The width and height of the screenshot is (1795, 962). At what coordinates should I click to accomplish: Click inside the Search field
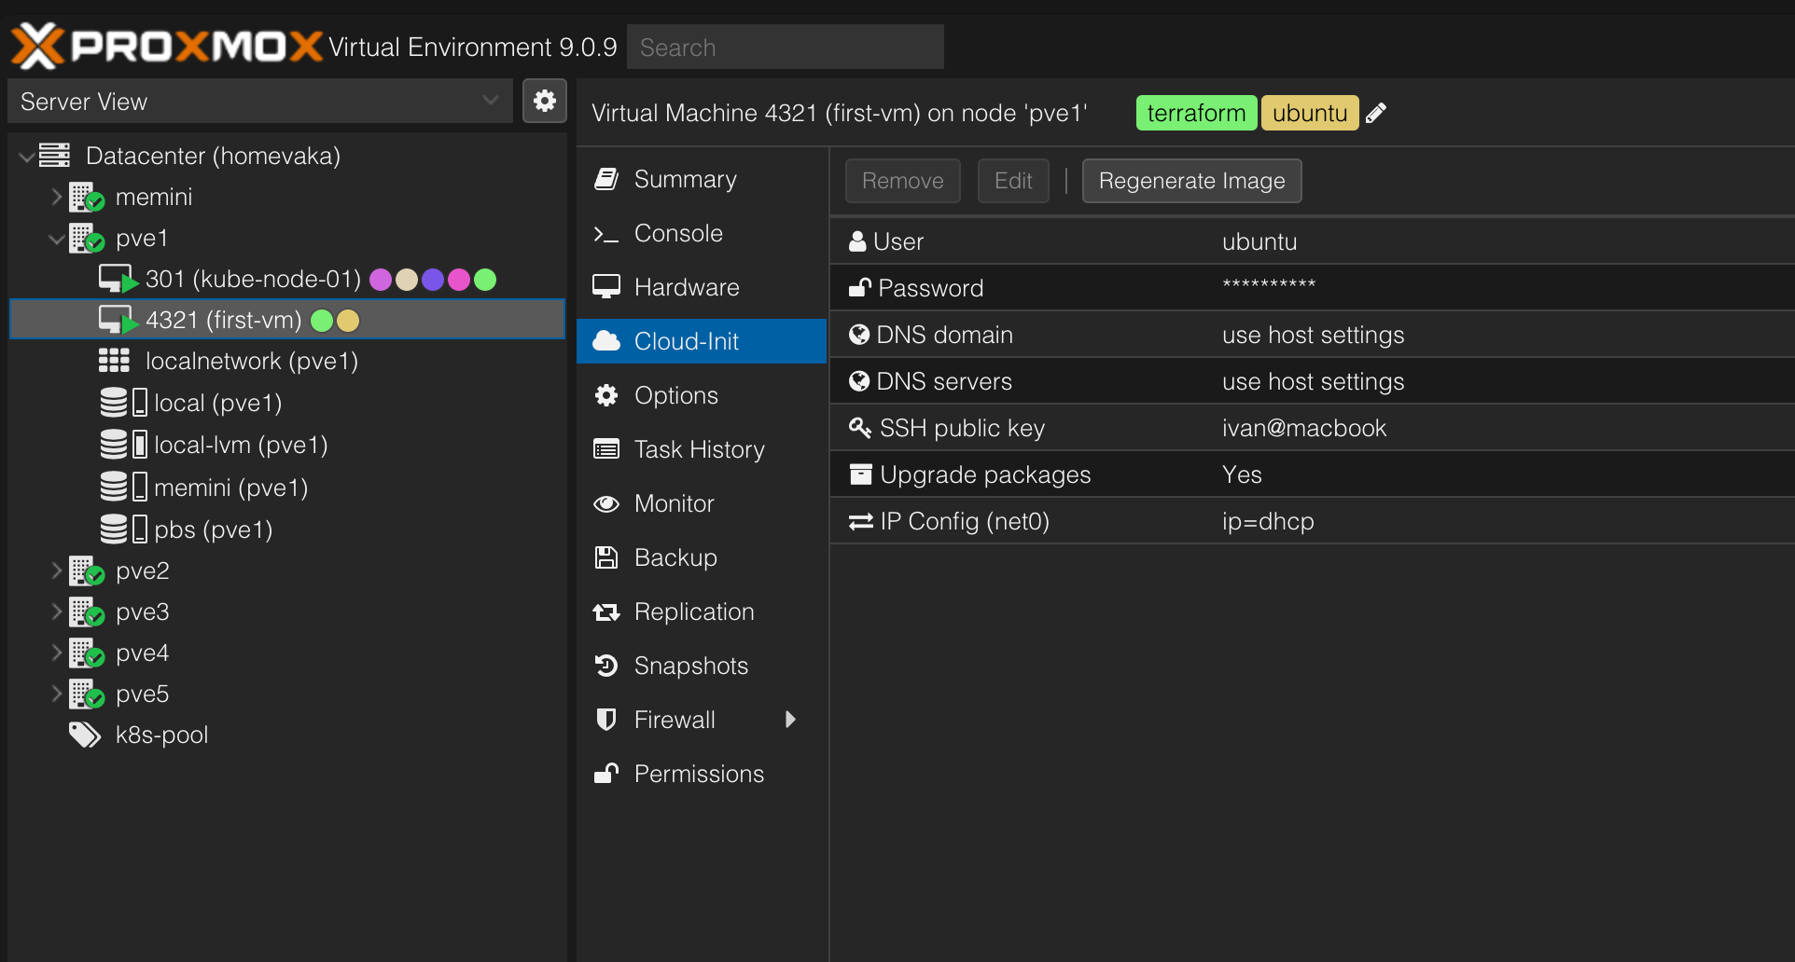tap(785, 47)
